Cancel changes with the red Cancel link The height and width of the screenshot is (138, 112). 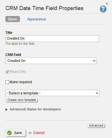click(39, 133)
